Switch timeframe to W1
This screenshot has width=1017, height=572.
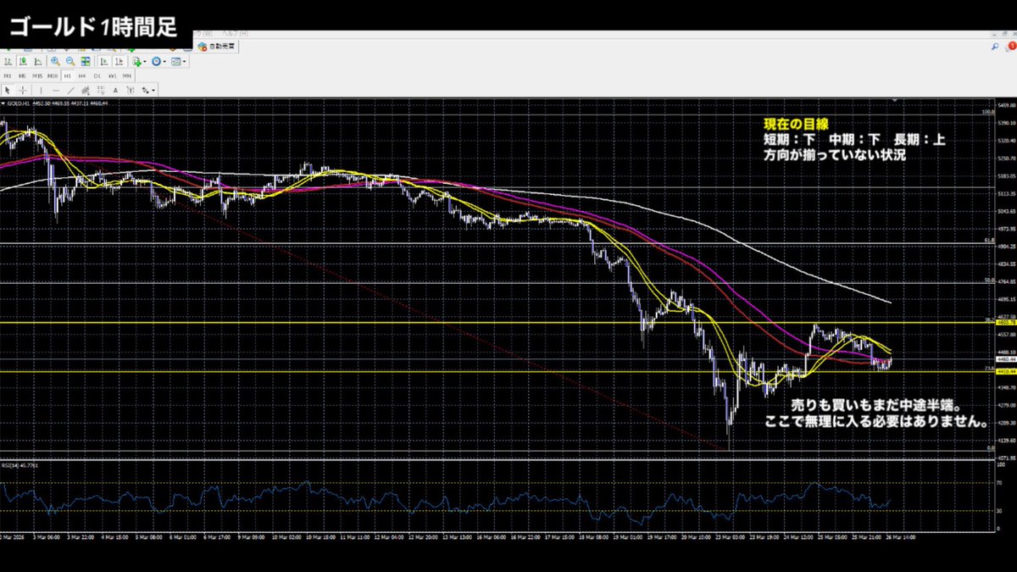[x=112, y=75]
